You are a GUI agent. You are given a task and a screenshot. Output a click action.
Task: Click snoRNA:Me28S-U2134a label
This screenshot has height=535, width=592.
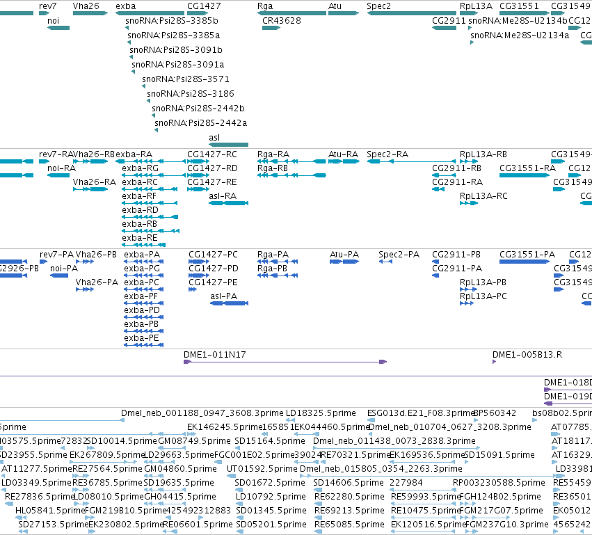point(520,35)
